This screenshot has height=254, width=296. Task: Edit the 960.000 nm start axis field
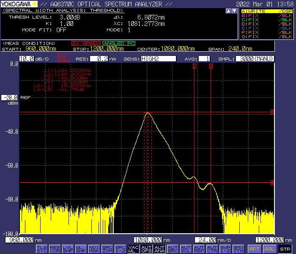click(19, 240)
